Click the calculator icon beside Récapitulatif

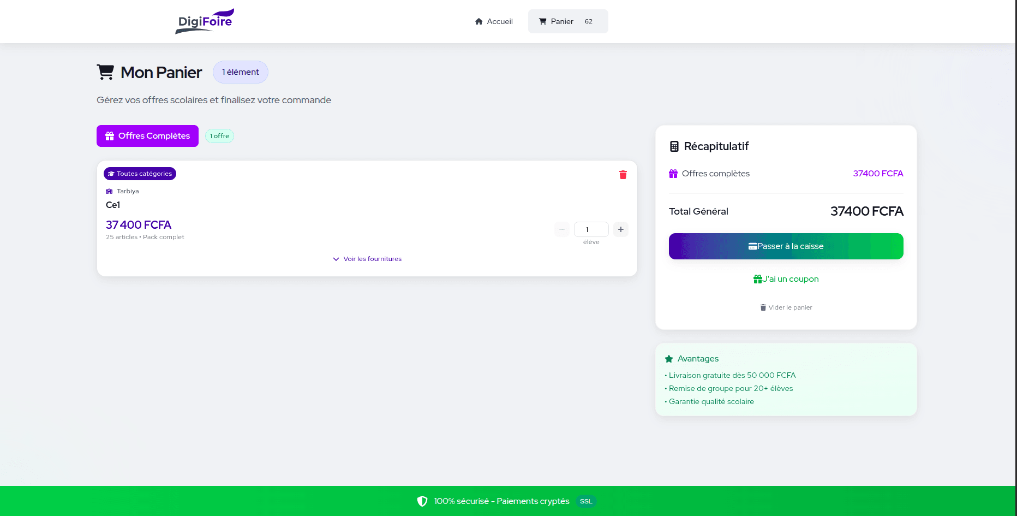(x=674, y=146)
